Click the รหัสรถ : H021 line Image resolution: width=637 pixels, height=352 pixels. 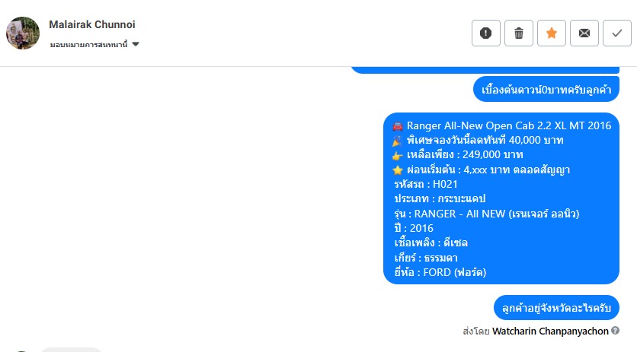(x=426, y=184)
